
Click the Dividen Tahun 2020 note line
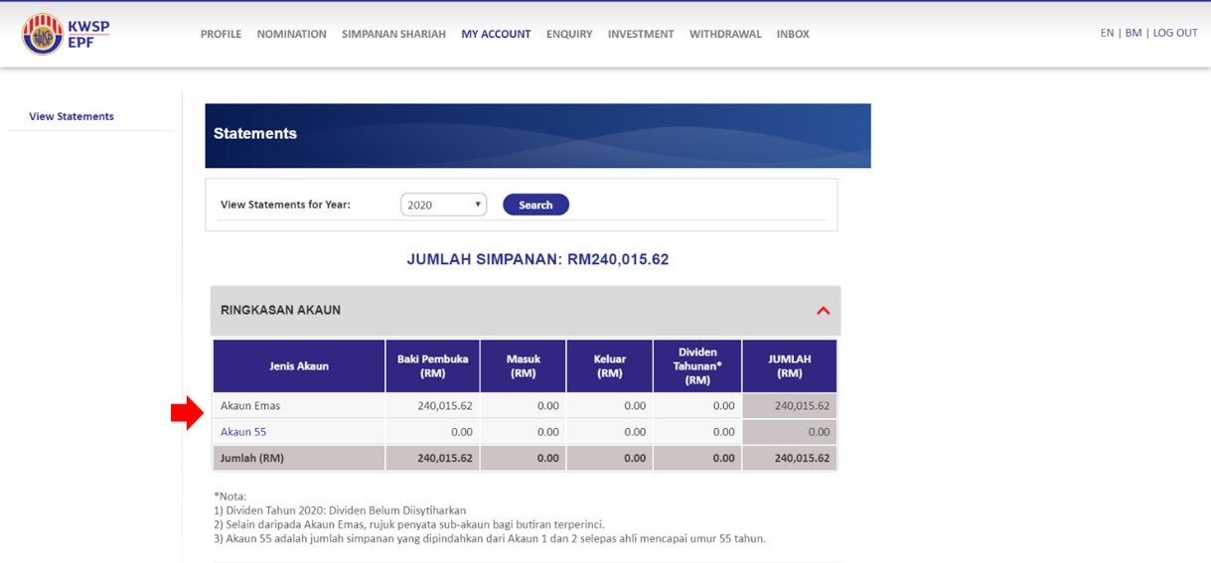340,510
